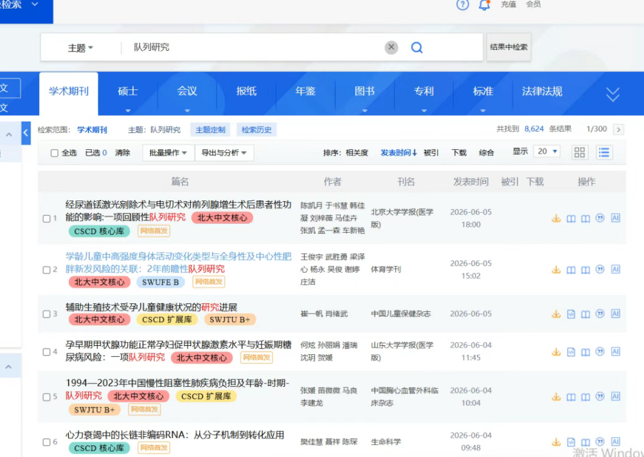
Task: Check the box for result 6
Action: pyautogui.click(x=46, y=442)
